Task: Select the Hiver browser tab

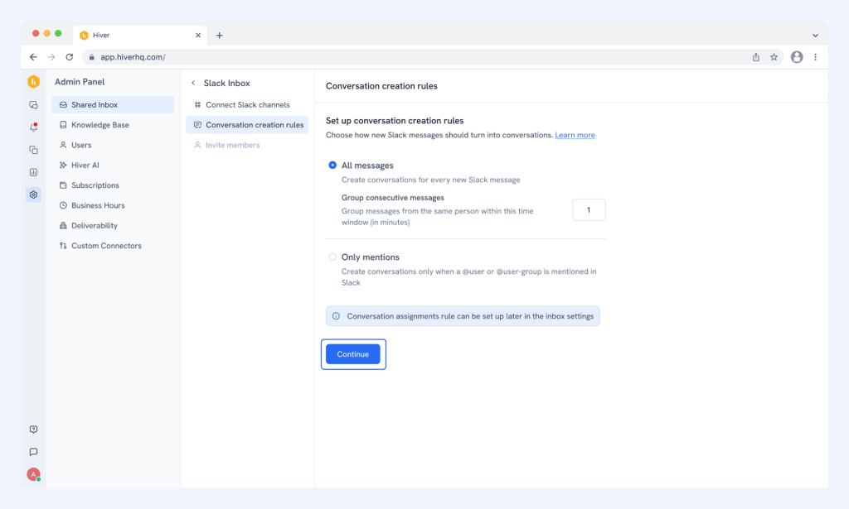Action: coord(139,35)
